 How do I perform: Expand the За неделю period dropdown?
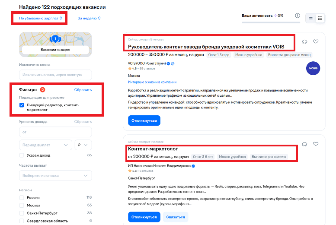point(89,18)
